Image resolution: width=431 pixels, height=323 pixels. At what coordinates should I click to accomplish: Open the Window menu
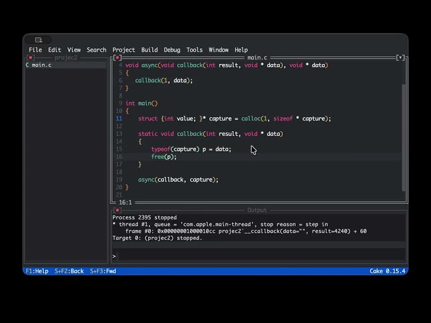coord(218,50)
